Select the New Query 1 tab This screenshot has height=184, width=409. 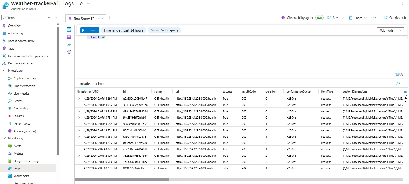pos(83,18)
